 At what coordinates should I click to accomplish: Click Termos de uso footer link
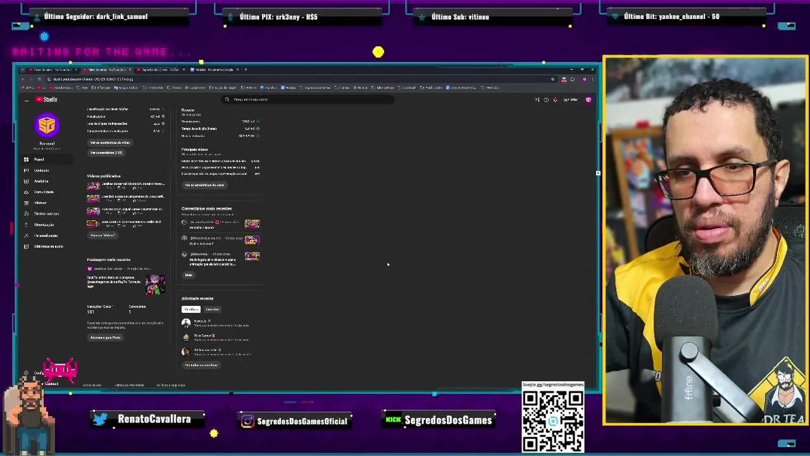pyautogui.click(x=92, y=385)
